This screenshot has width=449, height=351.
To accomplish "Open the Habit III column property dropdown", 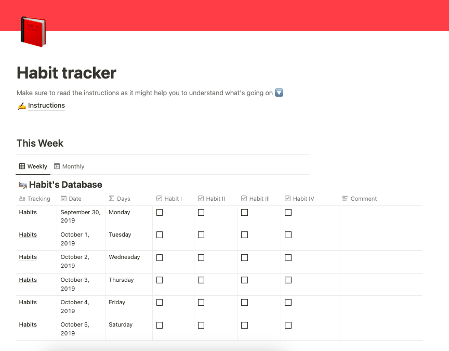I will [x=258, y=199].
